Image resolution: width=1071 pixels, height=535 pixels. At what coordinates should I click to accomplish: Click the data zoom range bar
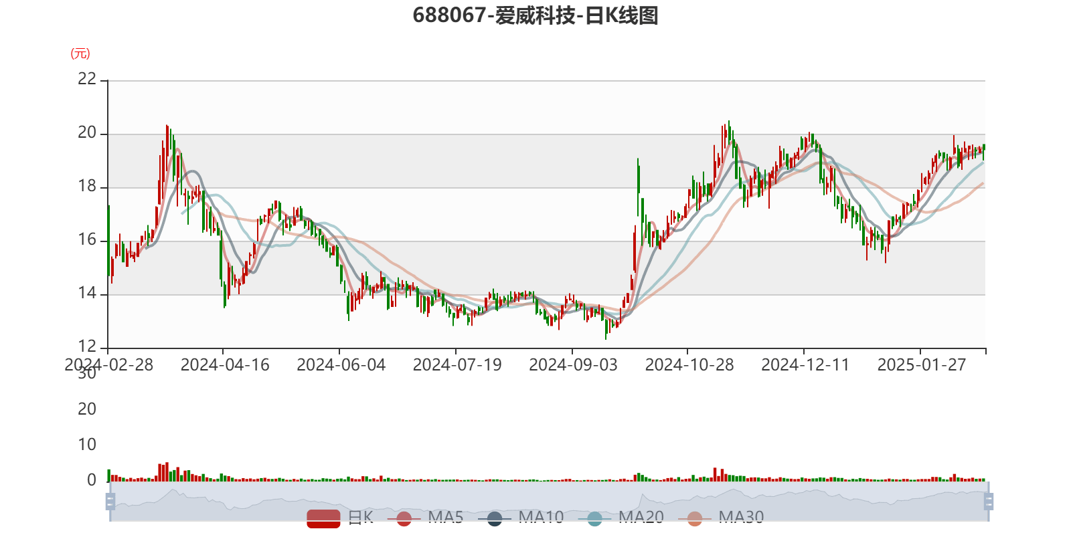[x=549, y=502]
